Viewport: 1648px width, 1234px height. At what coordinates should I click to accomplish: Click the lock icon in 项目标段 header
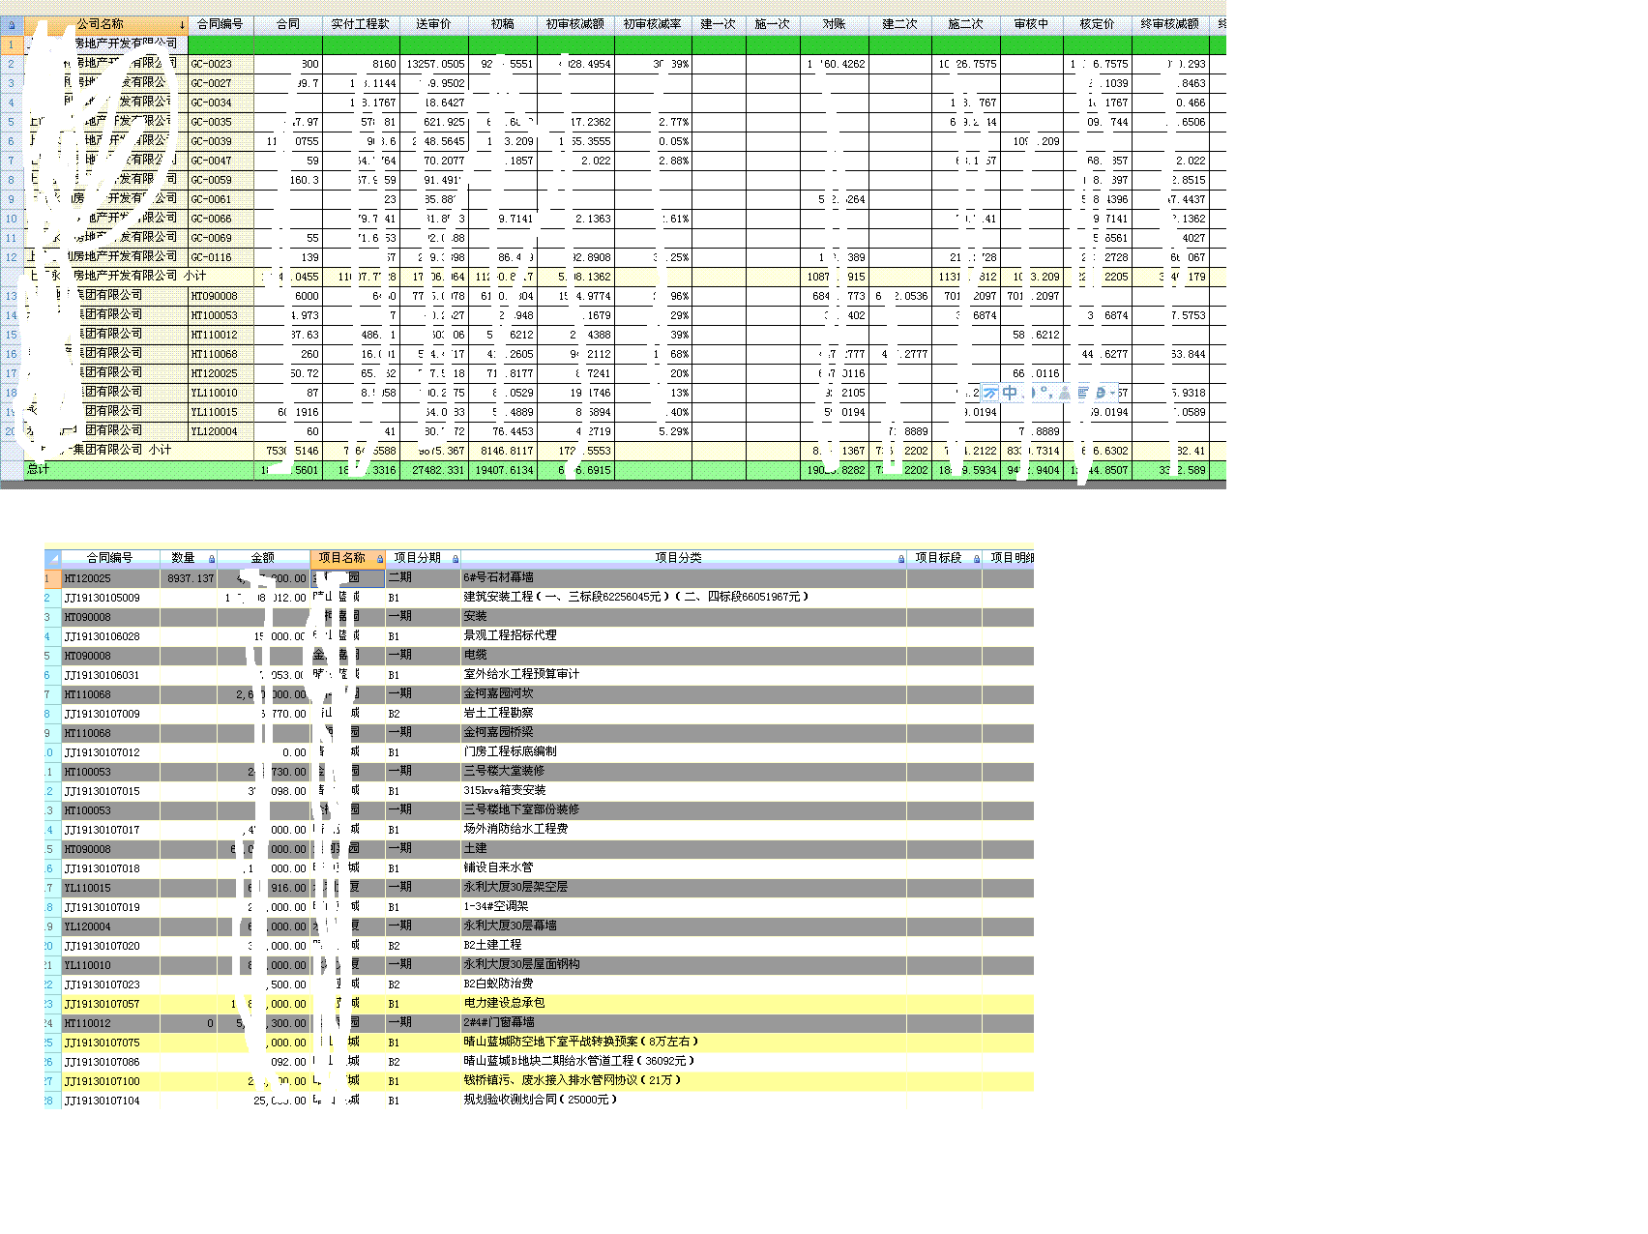click(x=976, y=559)
